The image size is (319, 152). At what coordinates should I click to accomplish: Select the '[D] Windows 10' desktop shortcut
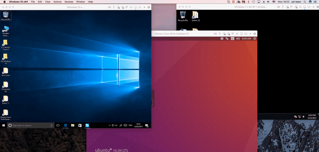6,59
